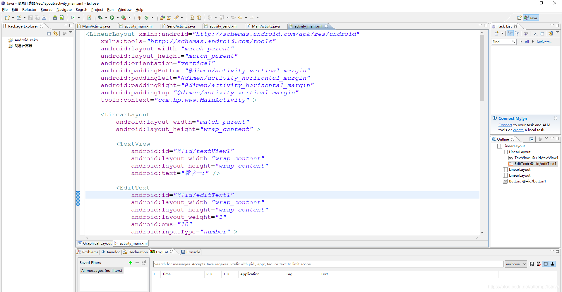
Task: Click the New Android XML file icon
Action: [x=89, y=18]
